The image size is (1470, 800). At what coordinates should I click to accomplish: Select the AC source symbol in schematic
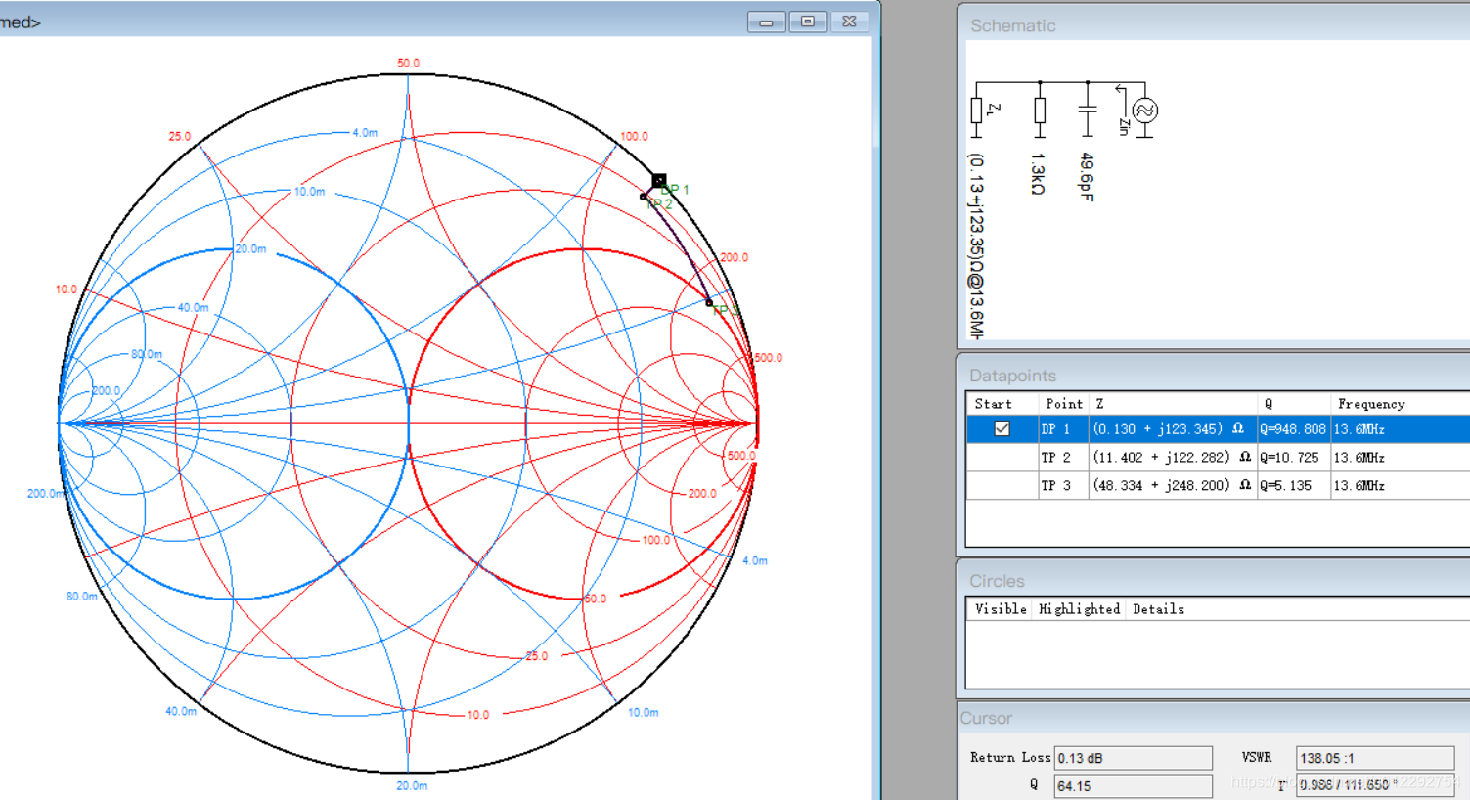[x=1145, y=111]
